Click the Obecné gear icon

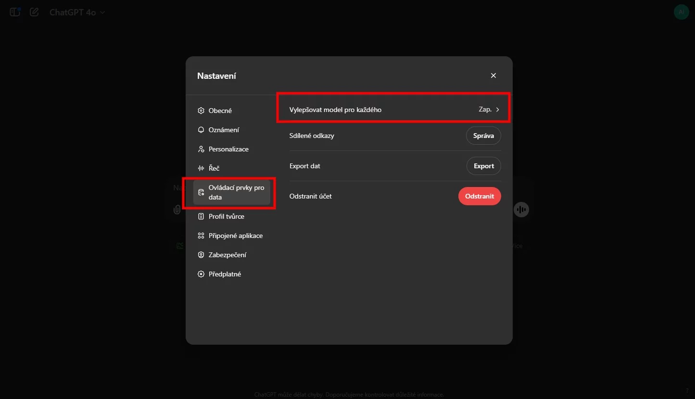(201, 111)
